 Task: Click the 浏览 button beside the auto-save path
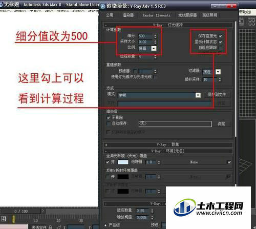pyautogui.click(x=221, y=124)
